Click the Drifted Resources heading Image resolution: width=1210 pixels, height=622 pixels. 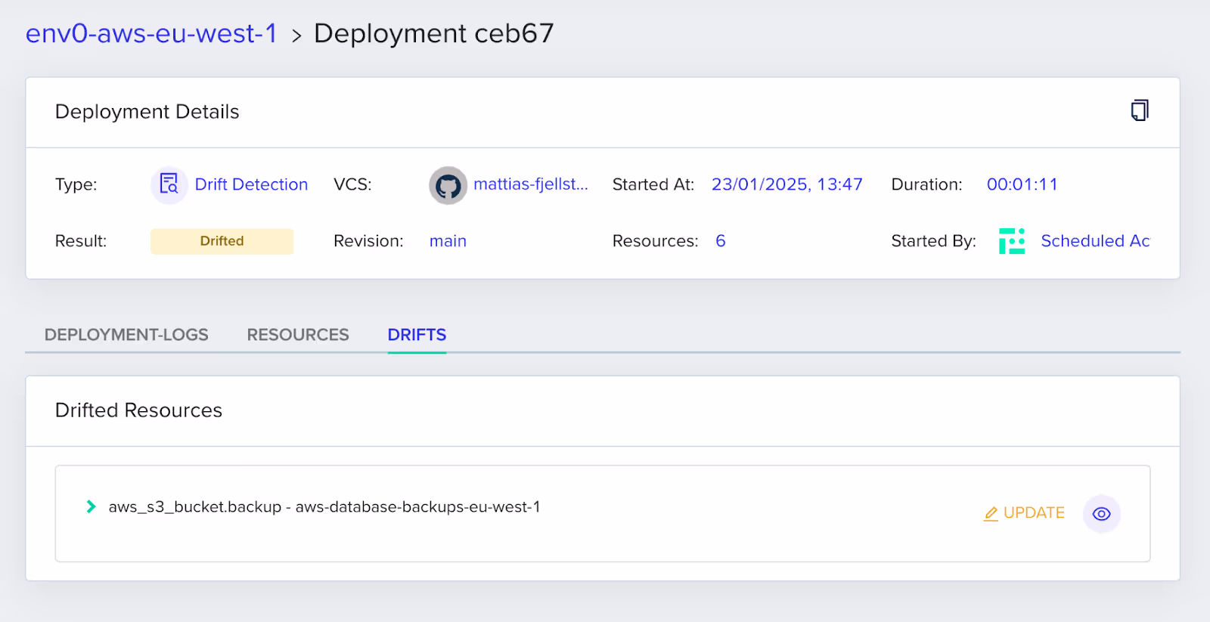pos(138,410)
